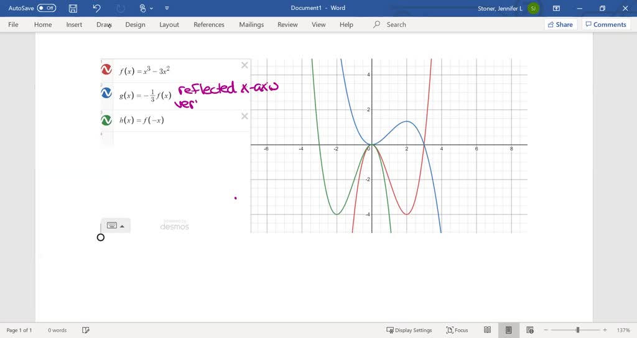Click the Save icon in title bar
637x338 pixels.
click(x=73, y=8)
